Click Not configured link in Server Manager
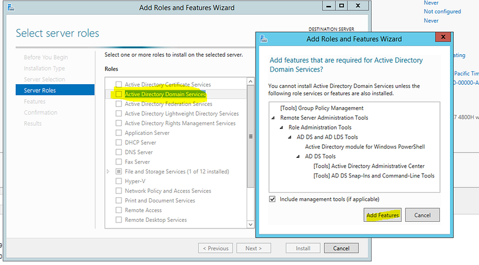This screenshot has height=265, width=479. tap(442, 11)
